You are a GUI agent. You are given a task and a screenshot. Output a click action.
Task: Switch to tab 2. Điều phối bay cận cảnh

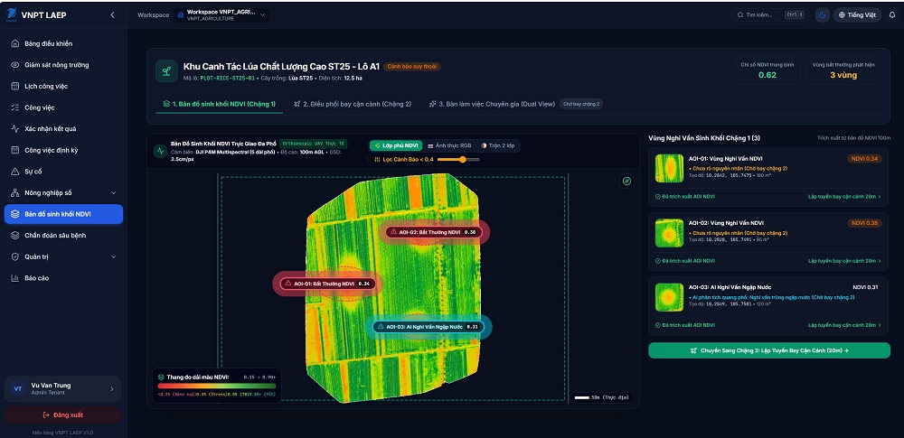[x=353, y=105]
